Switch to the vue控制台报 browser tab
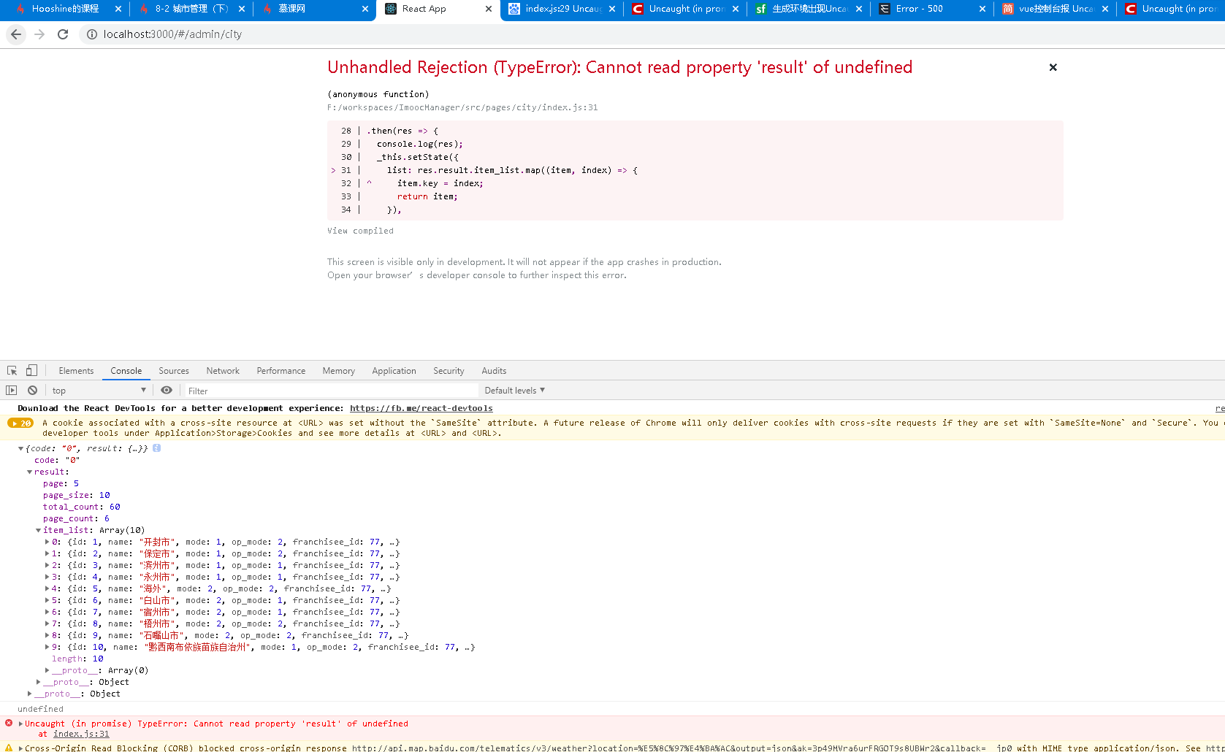This screenshot has width=1225, height=752. click(x=1056, y=9)
